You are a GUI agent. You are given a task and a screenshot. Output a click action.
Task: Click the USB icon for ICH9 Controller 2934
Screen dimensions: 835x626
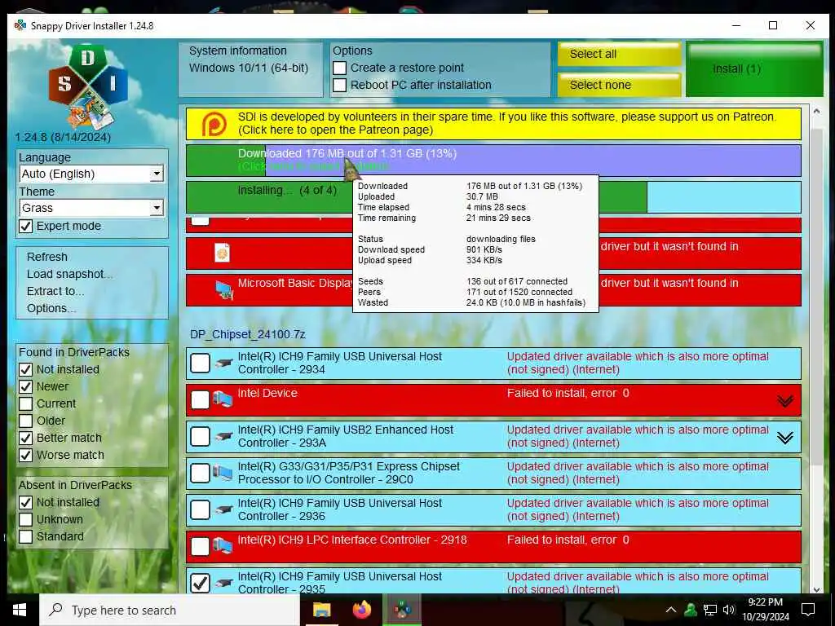coord(223,363)
